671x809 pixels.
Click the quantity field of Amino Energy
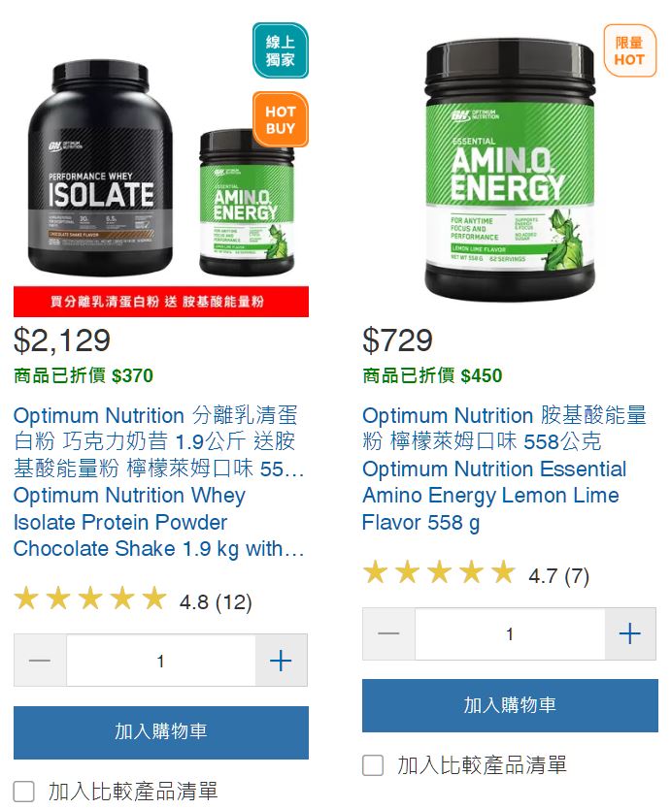(x=510, y=633)
